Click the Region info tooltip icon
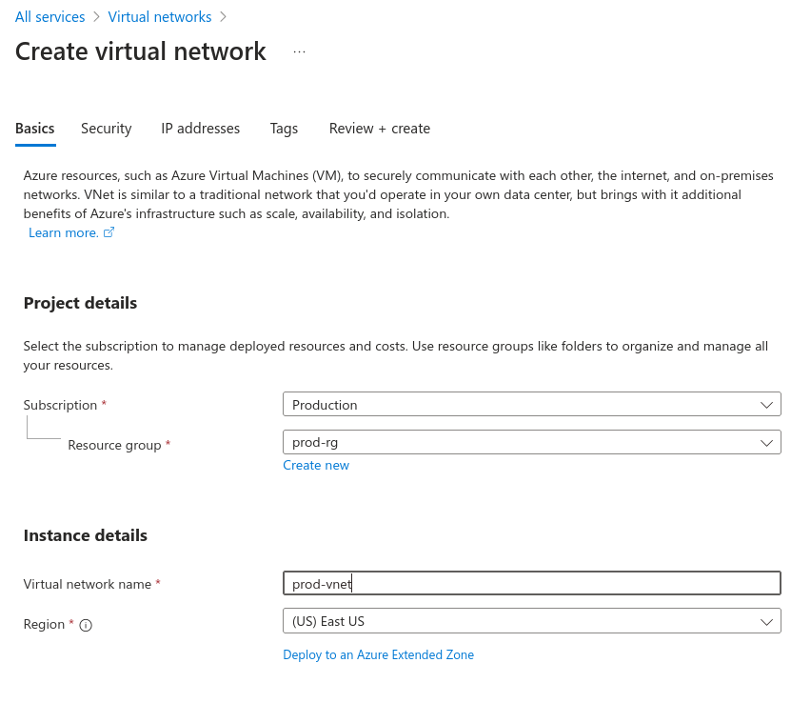Image resolution: width=791 pixels, height=703 pixels. point(86,625)
